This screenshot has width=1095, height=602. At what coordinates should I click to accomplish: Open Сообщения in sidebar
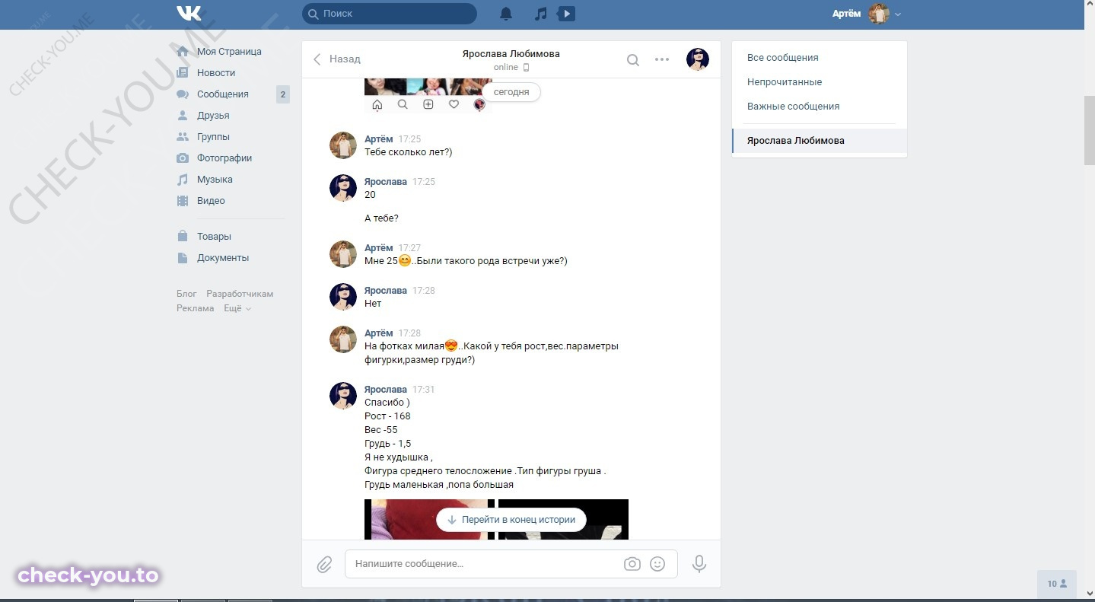pos(223,94)
